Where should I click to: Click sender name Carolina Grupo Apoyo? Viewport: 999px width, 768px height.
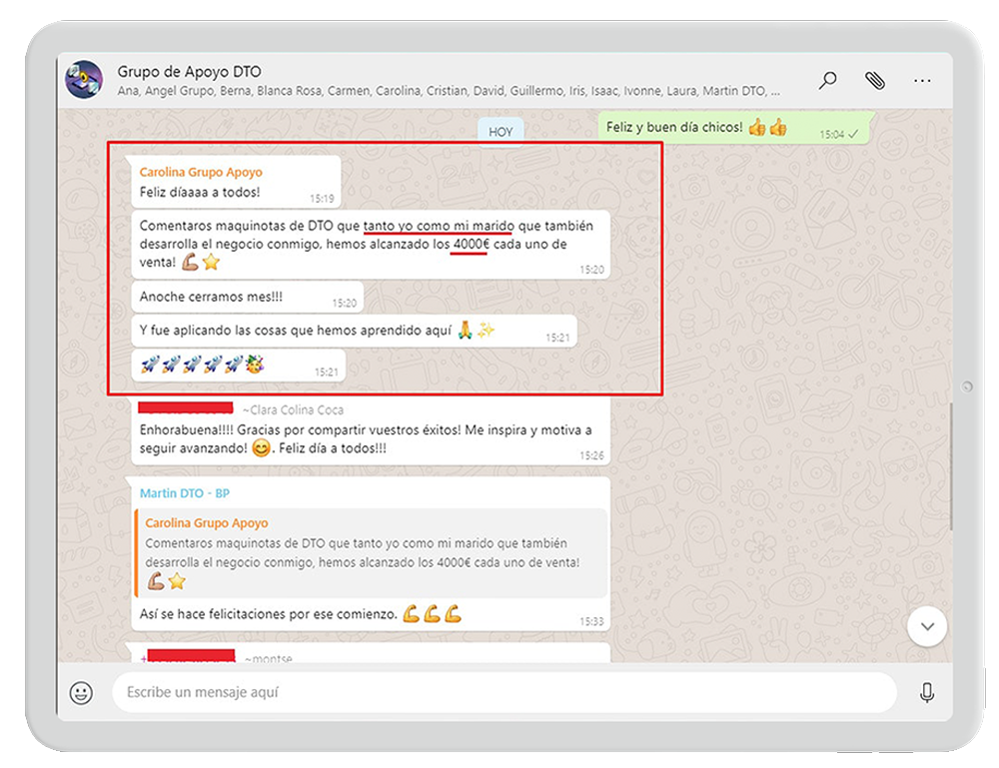click(201, 172)
